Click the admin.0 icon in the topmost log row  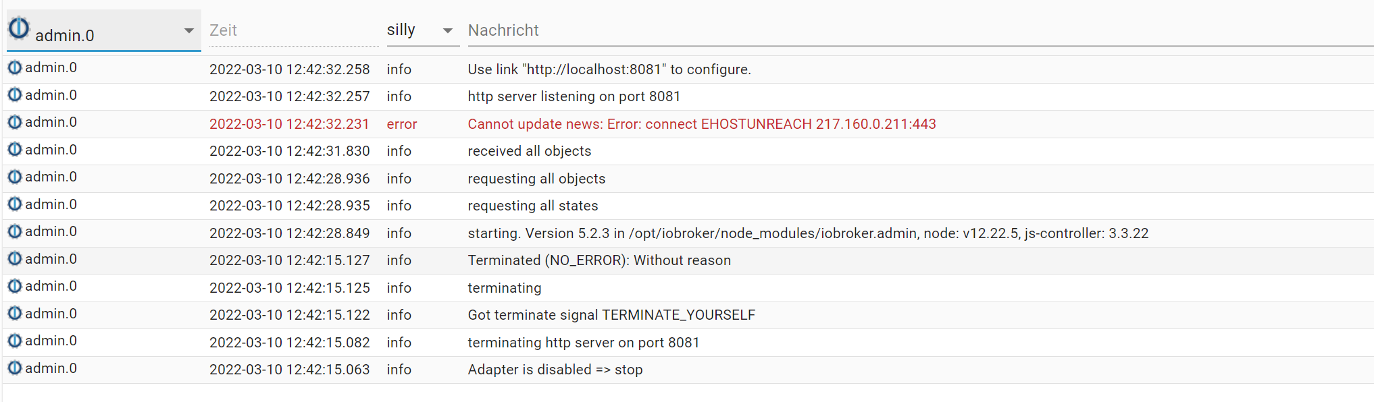tap(15, 67)
